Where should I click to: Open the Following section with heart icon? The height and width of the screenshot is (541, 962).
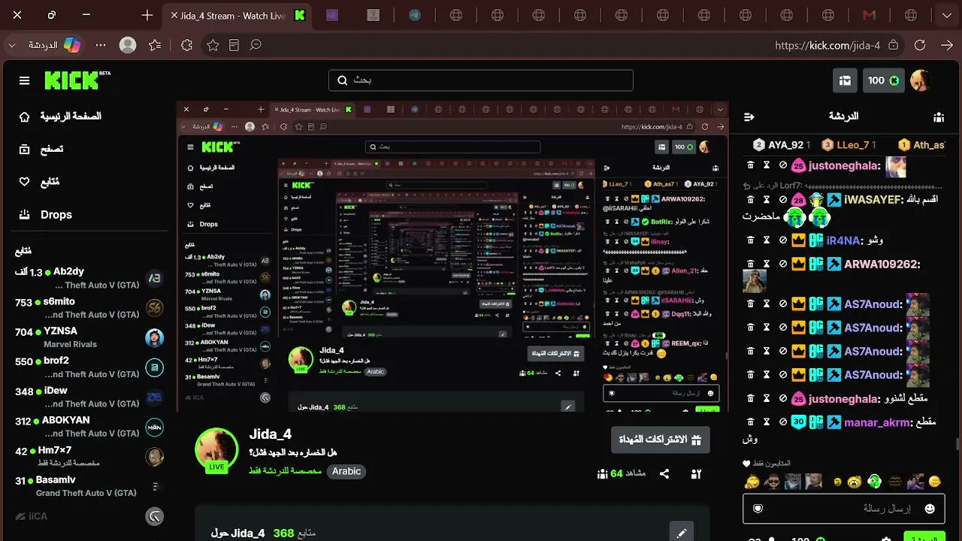pos(40,182)
